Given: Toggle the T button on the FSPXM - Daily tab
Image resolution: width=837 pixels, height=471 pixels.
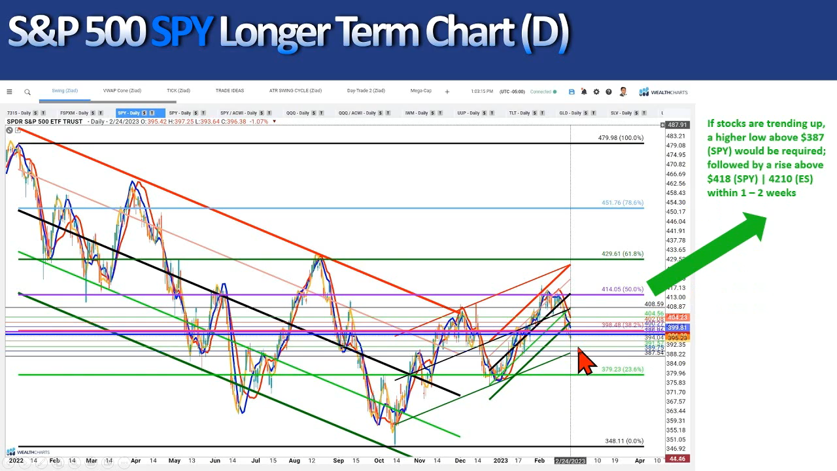Looking at the screenshot, I should coord(99,113).
